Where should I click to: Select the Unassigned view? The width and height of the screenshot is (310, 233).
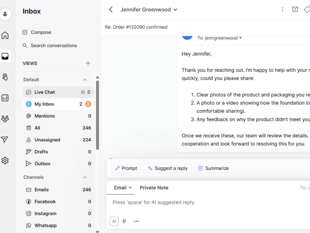tap(58, 140)
